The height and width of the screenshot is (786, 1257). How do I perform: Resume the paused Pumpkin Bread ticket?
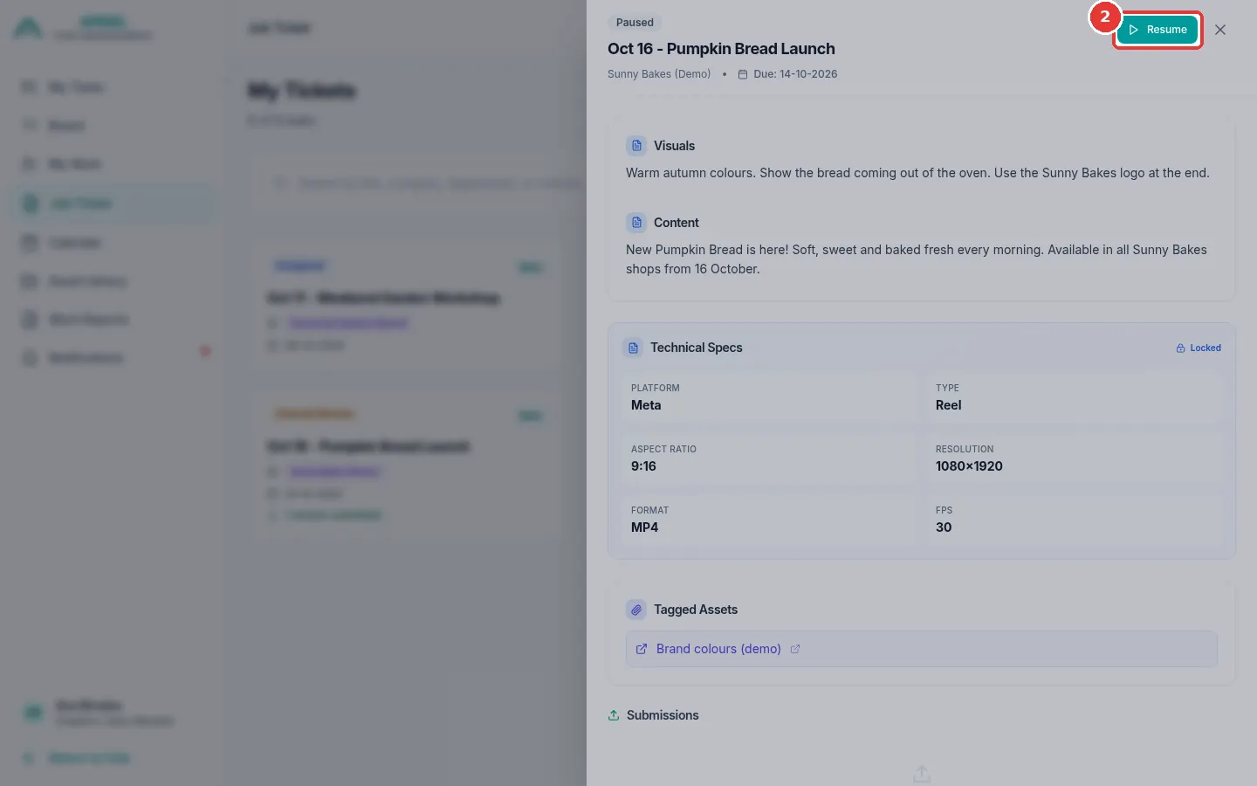(x=1157, y=30)
